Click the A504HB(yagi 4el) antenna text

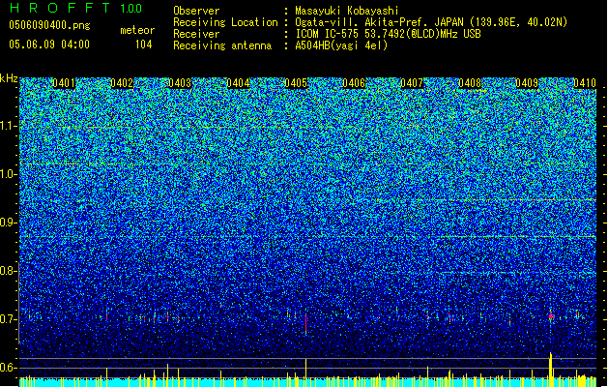point(341,45)
